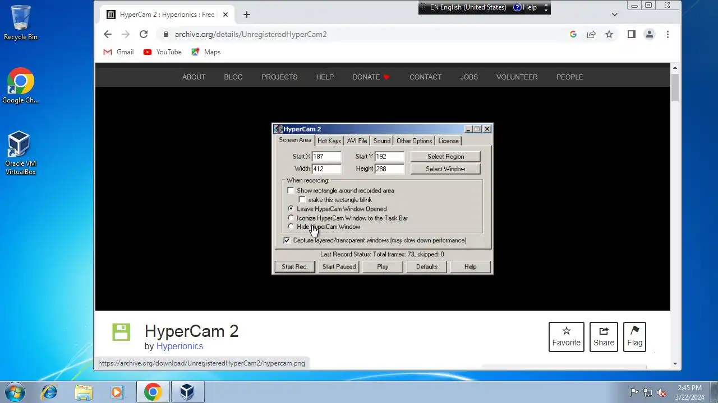
Task: Click the Hot Keys tab in the image
Action: 329,141
